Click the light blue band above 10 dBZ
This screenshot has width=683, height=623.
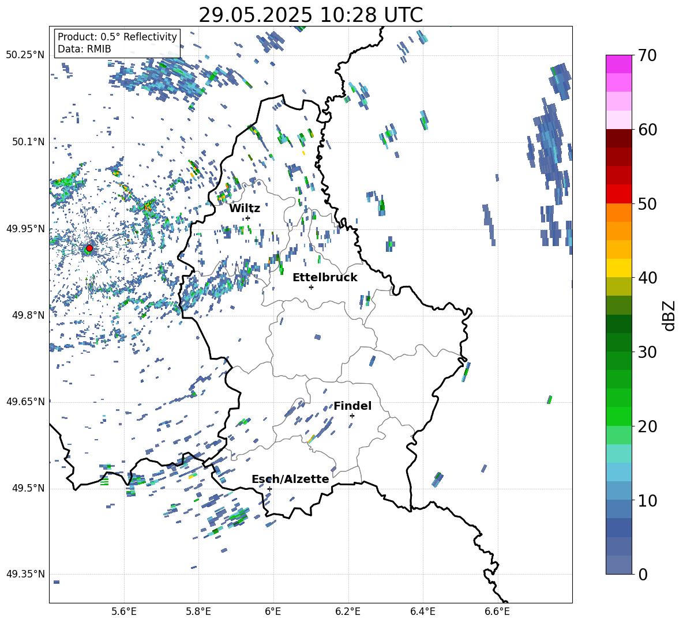[x=618, y=490]
